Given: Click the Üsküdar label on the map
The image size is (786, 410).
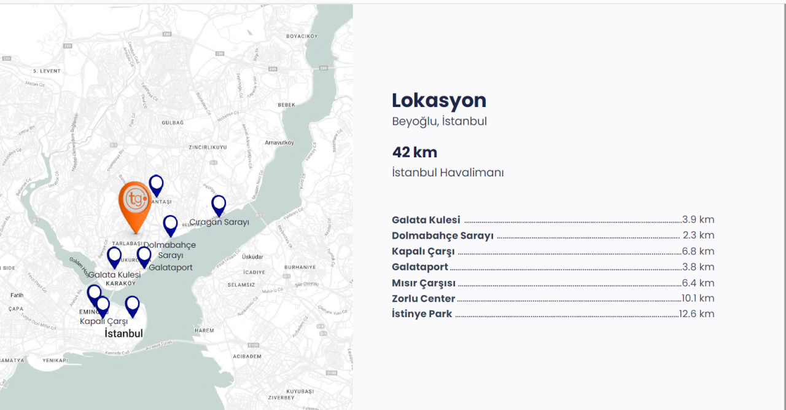Looking at the screenshot, I should pos(253,256).
